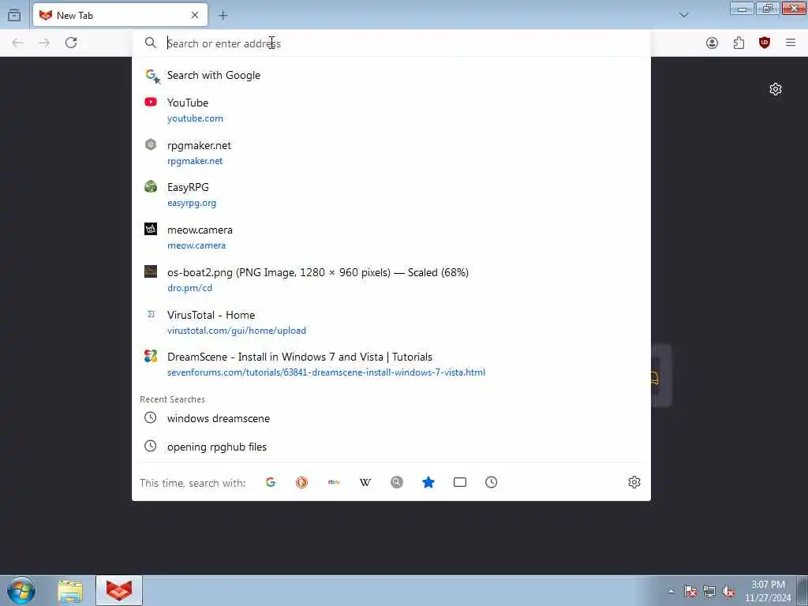Click the magnifier icon in address bar
The width and height of the screenshot is (808, 606).
coord(151,43)
